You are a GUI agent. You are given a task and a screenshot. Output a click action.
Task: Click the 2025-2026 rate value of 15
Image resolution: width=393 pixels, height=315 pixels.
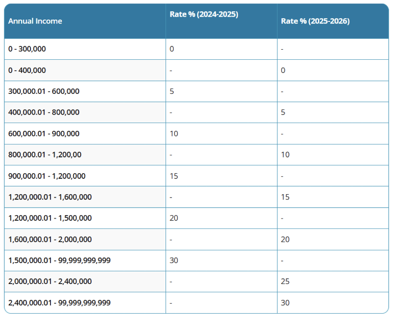click(285, 197)
